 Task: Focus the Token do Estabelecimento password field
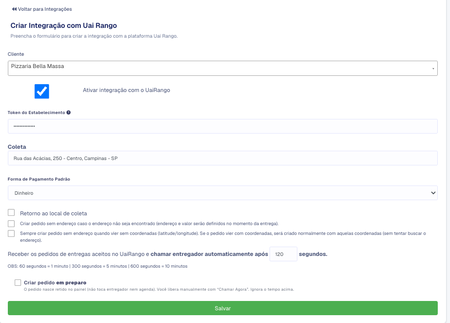coord(223,126)
